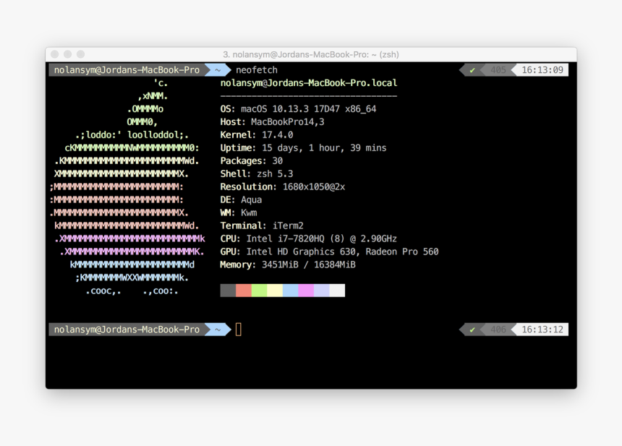
Task: Minimize the terminal window
Action: click(67, 54)
